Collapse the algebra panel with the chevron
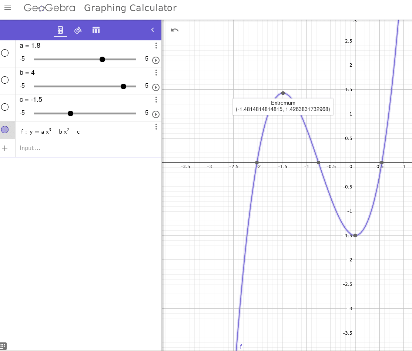 click(x=153, y=30)
